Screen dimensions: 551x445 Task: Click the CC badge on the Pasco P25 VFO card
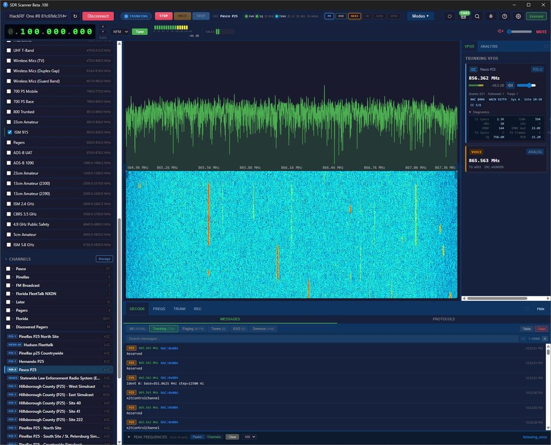click(474, 69)
